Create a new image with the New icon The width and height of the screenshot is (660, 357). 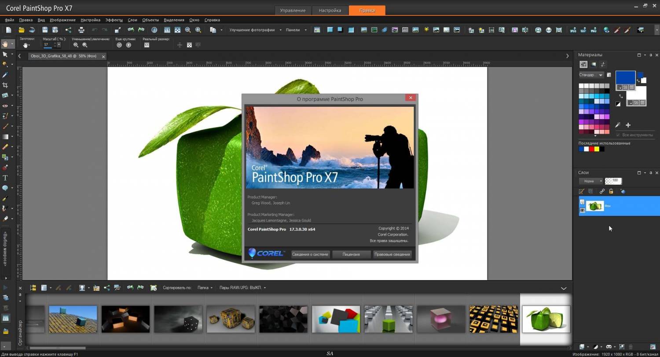tap(8, 30)
